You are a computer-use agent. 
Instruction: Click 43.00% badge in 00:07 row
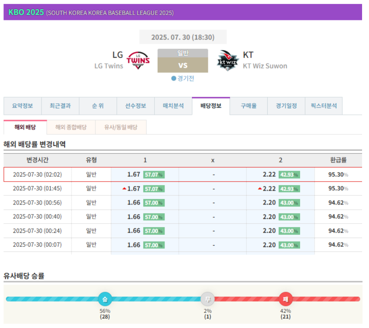(x=289, y=245)
